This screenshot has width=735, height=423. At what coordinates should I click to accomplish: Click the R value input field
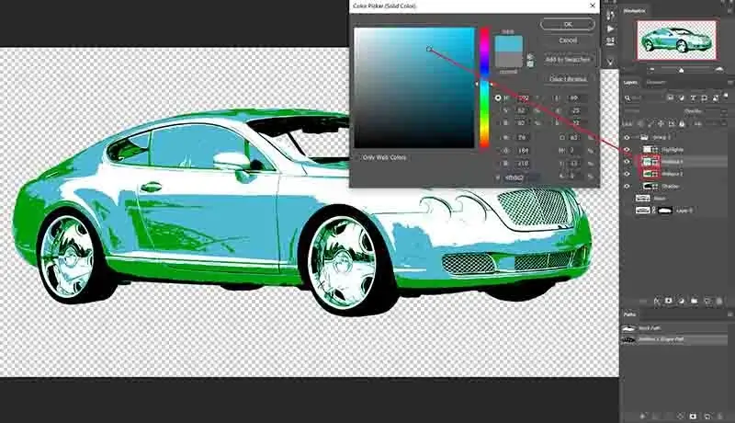[x=523, y=137]
